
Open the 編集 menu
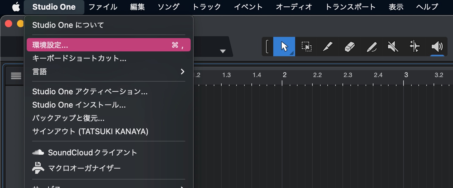pos(137,7)
